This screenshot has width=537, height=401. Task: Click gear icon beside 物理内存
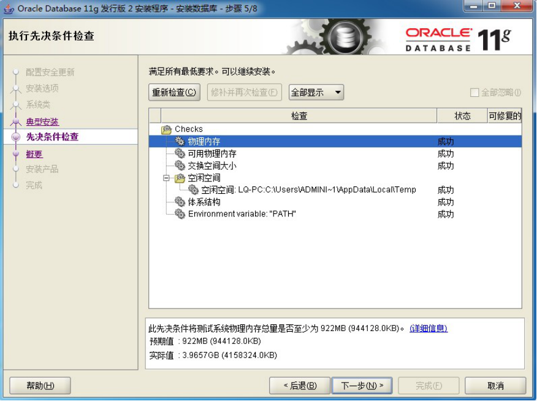[180, 141]
